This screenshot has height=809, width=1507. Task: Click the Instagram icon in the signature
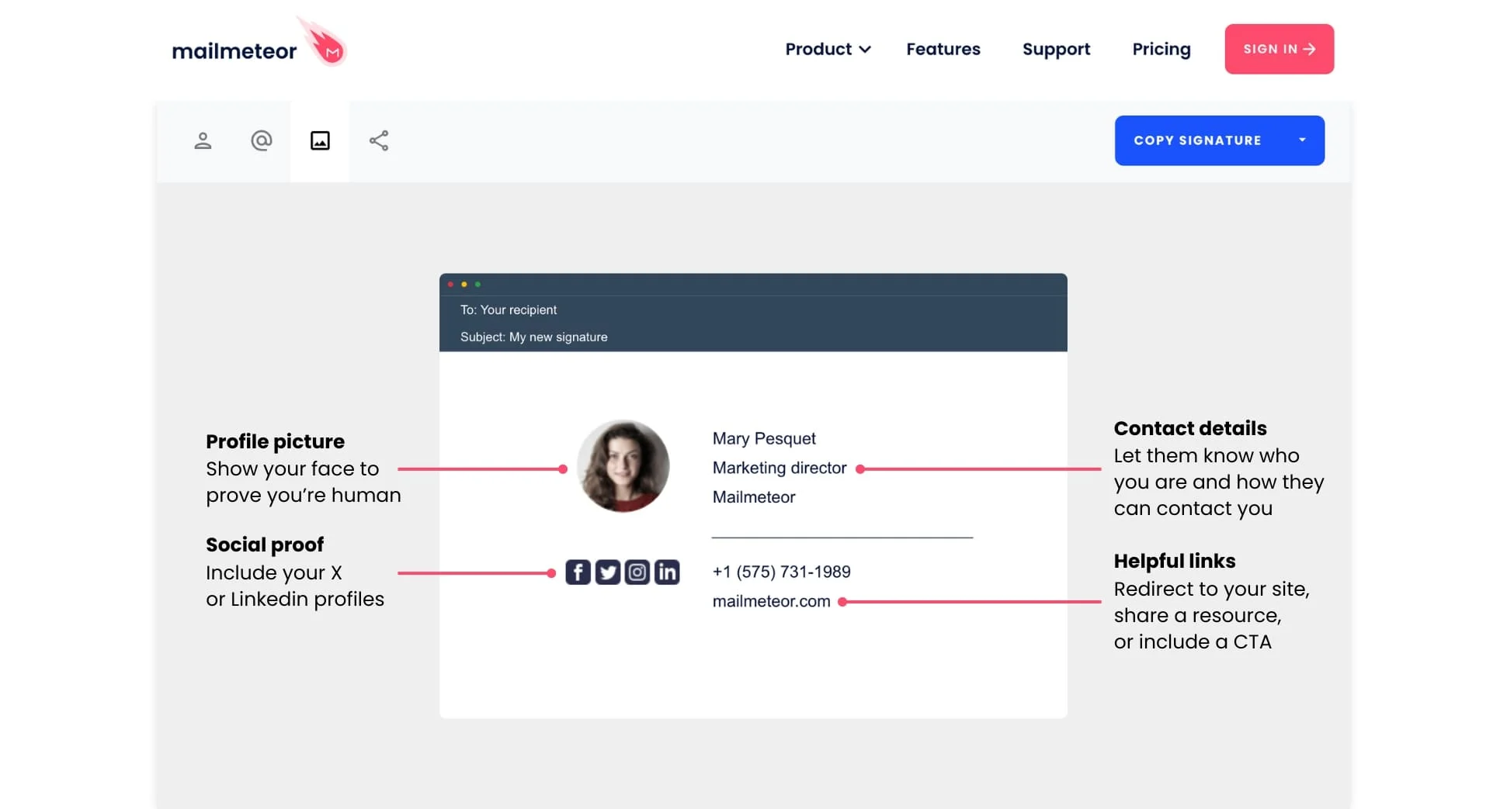(637, 572)
